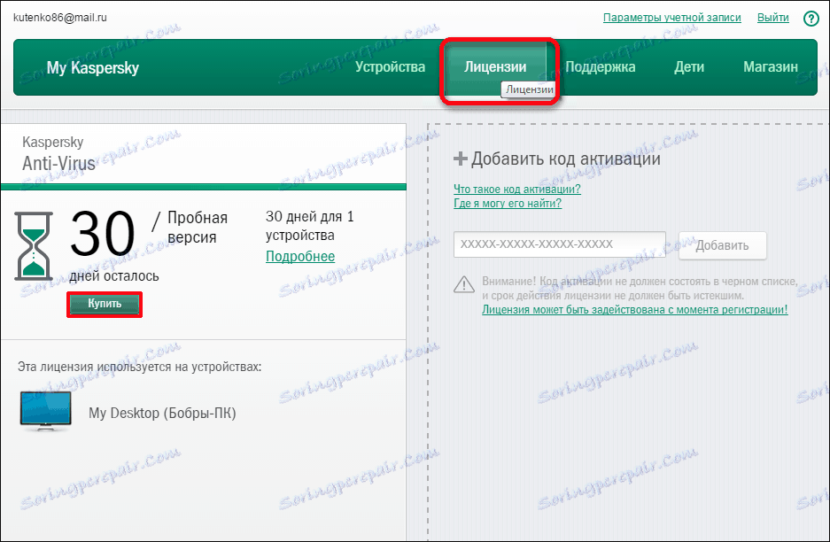
Task: Select device name My Desktop (Бобры-ПК)
Action: tap(162, 413)
